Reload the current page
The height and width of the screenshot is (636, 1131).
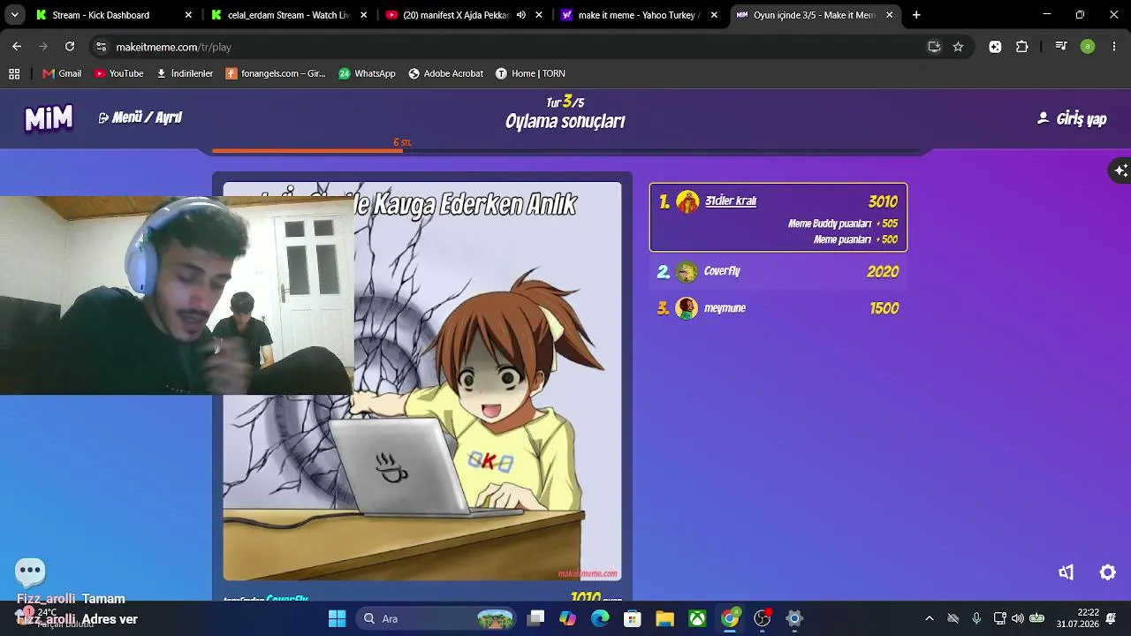[x=70, y=47]
